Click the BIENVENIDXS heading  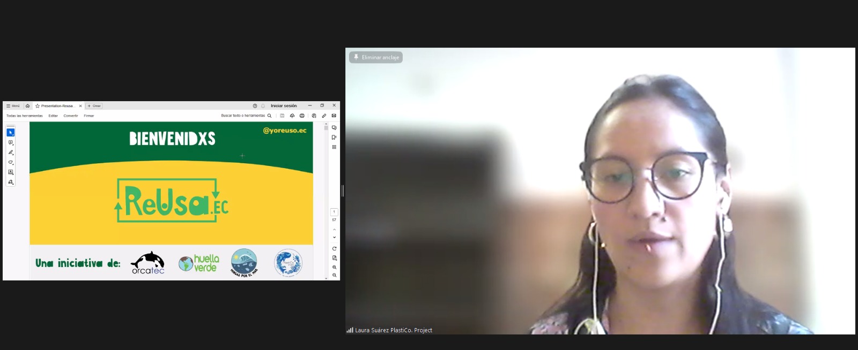[172, 139]
